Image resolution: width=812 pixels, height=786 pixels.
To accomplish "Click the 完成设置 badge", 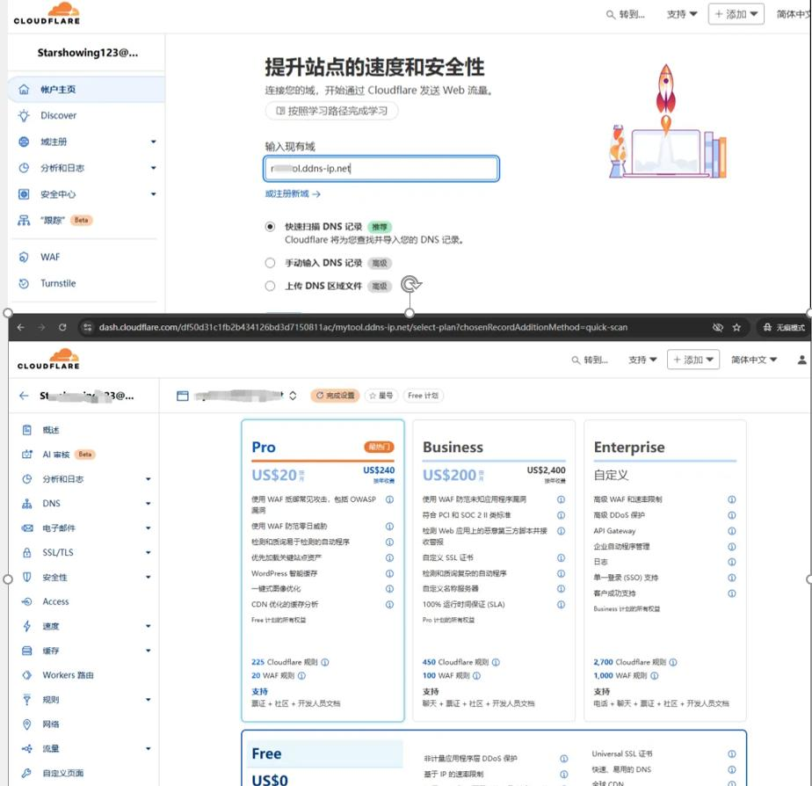I will [335, 396].
